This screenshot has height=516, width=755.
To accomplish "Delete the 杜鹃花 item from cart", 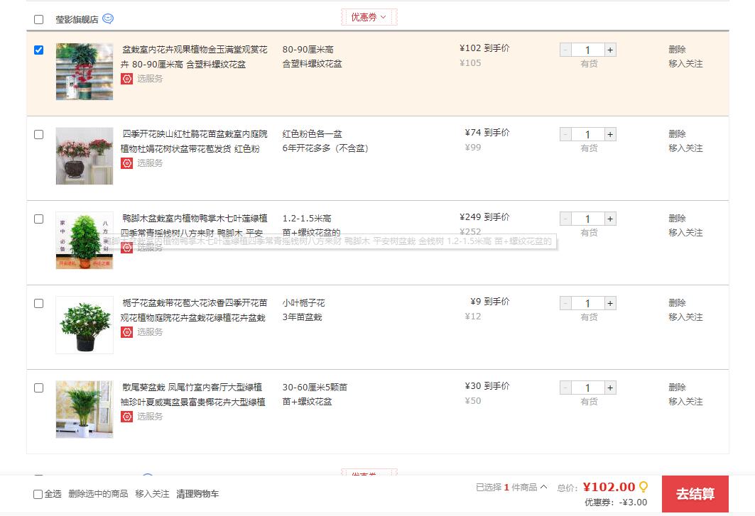I will [x=677, y=134].
